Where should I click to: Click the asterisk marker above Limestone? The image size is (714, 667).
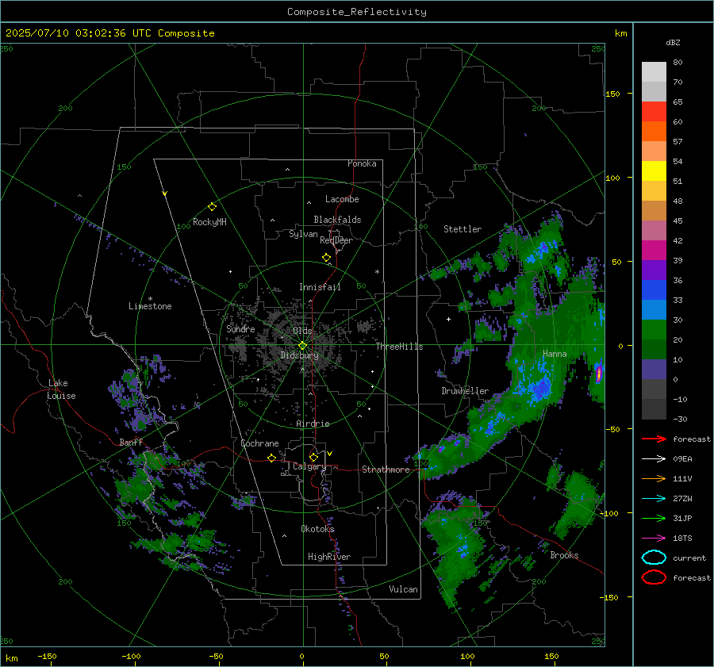[x=150, y=299]
